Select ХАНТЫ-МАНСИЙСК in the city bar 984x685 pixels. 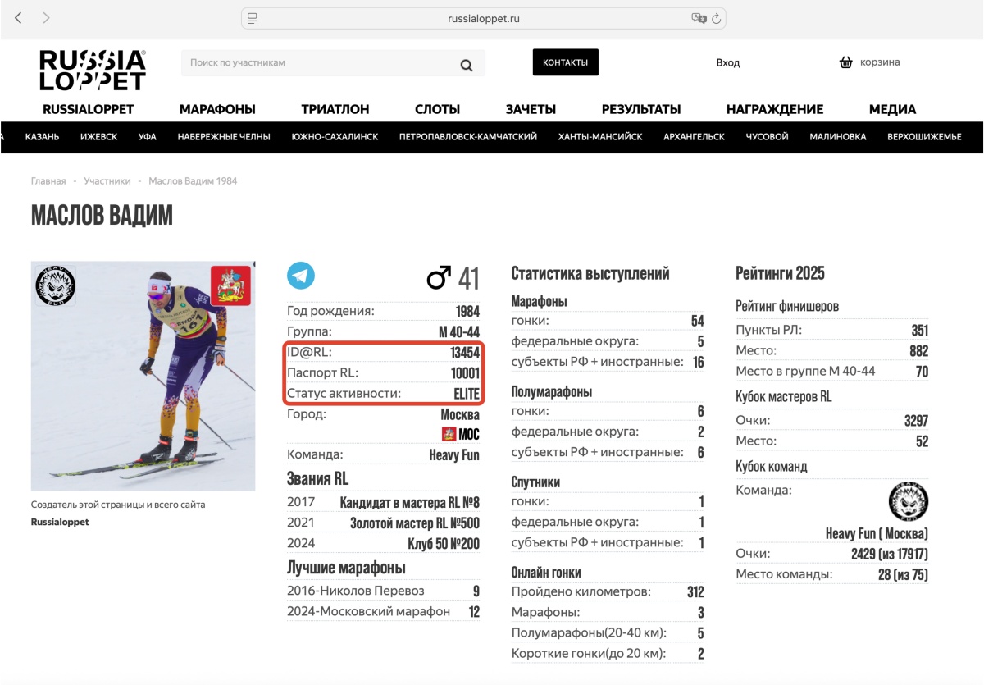600,137
